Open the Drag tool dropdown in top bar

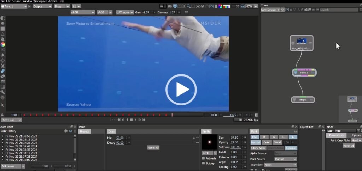(x=62, y=6)
